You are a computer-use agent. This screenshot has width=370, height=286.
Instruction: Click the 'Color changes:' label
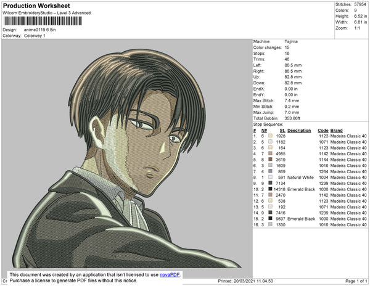[268, 47]
